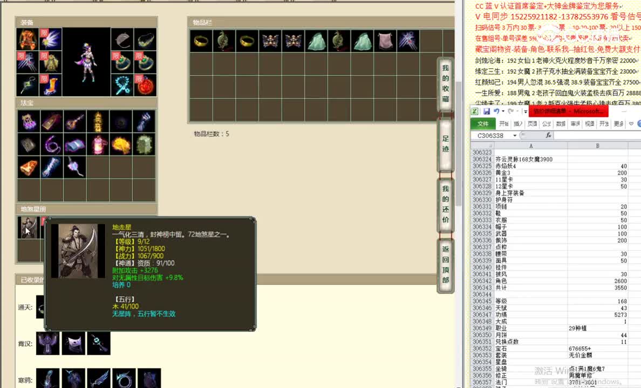The width and height of the screenshot is (641, 388).
Task: Click the 地煞星 character thumbnail
Action: [29, 227]
